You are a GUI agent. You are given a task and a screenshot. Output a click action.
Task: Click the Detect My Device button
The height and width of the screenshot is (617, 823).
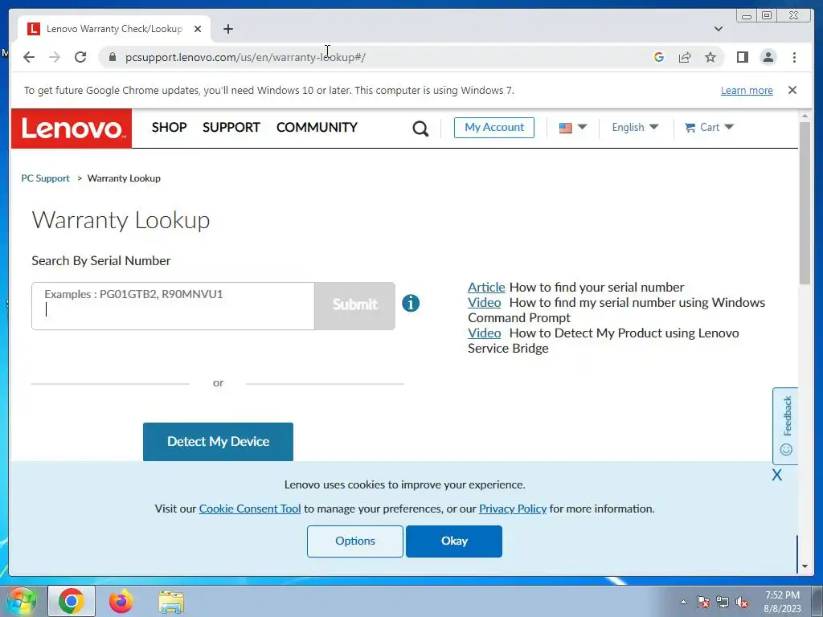click(x=218, y=442)
